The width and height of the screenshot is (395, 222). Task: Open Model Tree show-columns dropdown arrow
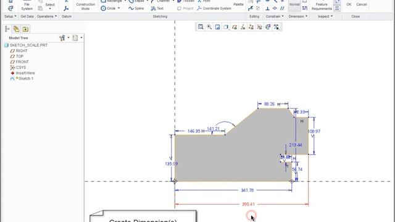[81, 38]
